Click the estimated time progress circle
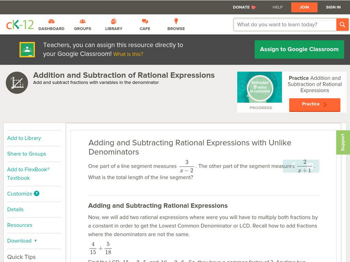Image resolution: width=350 pixels, height=262 pixels. click(260, 87)
